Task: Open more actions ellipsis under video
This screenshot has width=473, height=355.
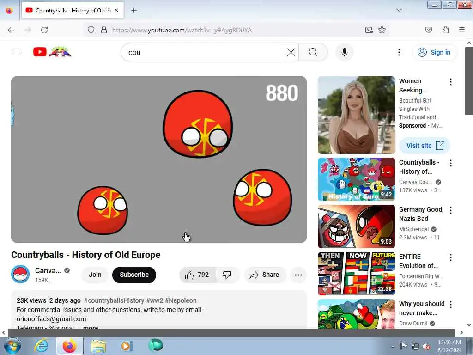Action: [298, 275]
